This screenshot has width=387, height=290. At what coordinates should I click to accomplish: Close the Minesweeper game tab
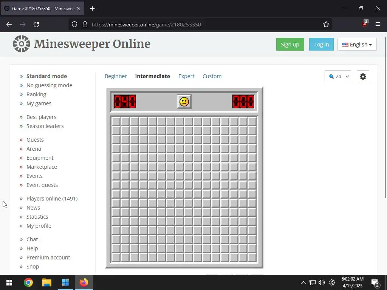78,8
